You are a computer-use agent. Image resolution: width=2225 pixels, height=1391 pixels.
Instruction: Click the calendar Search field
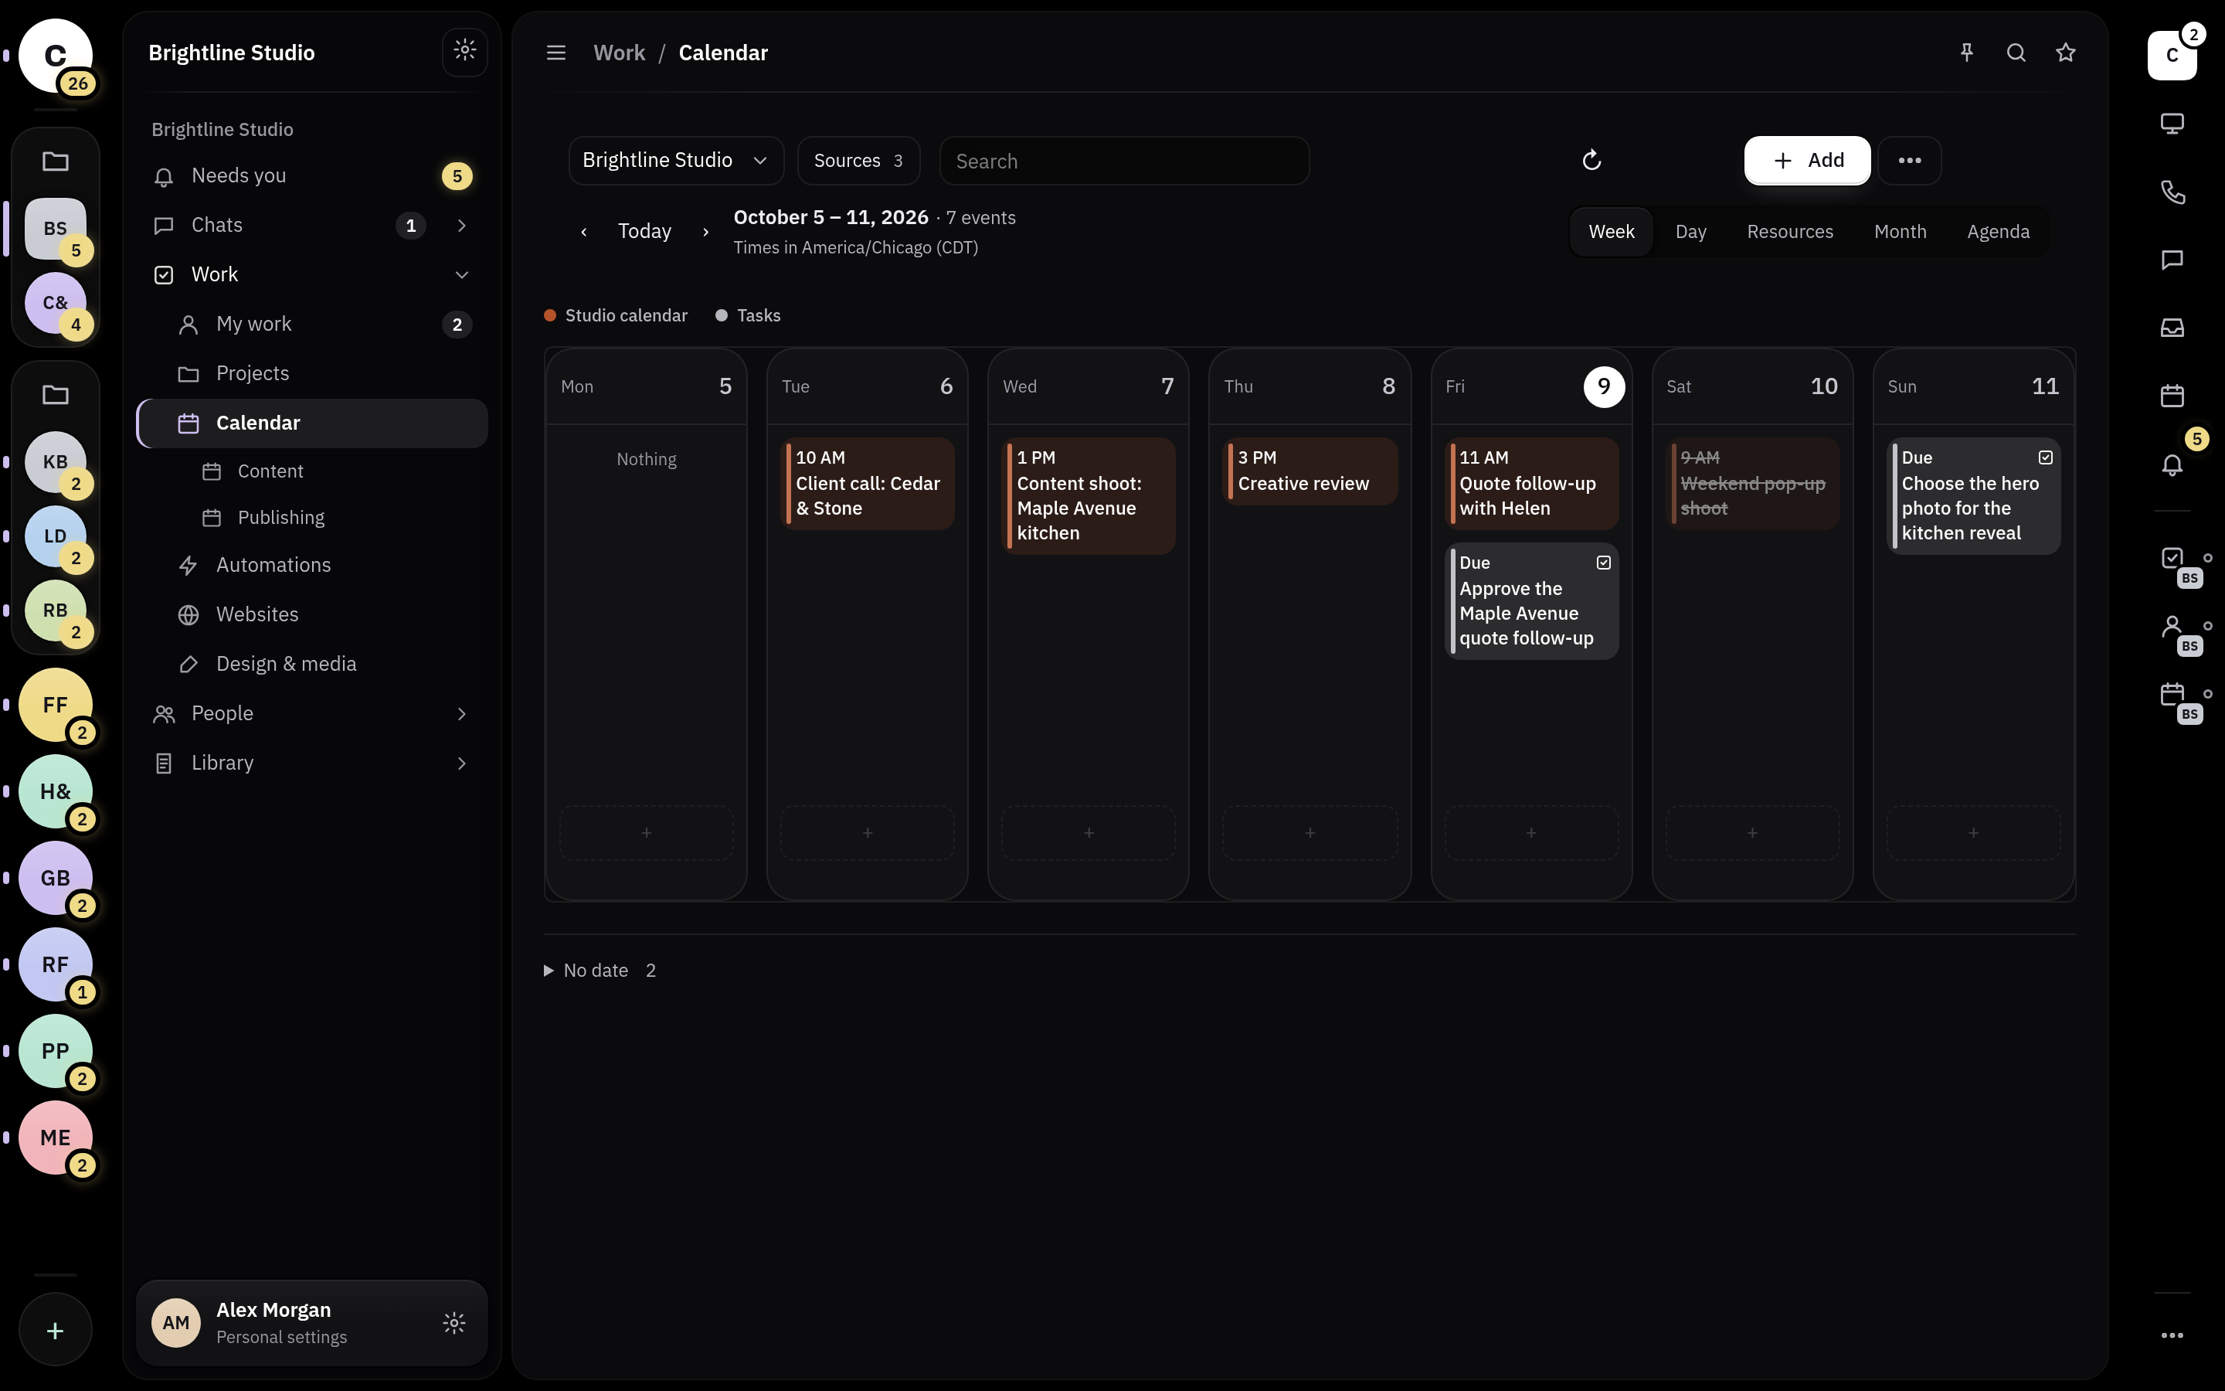(1123, 161)
